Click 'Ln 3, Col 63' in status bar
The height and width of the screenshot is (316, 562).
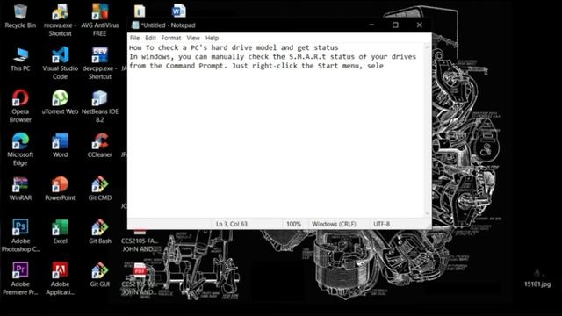pos(232,224)
